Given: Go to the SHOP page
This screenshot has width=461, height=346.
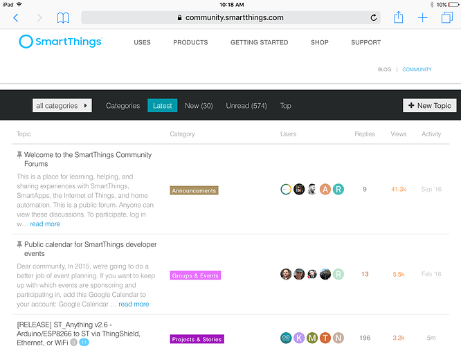Looking at the screenshot, I should 319,42.
